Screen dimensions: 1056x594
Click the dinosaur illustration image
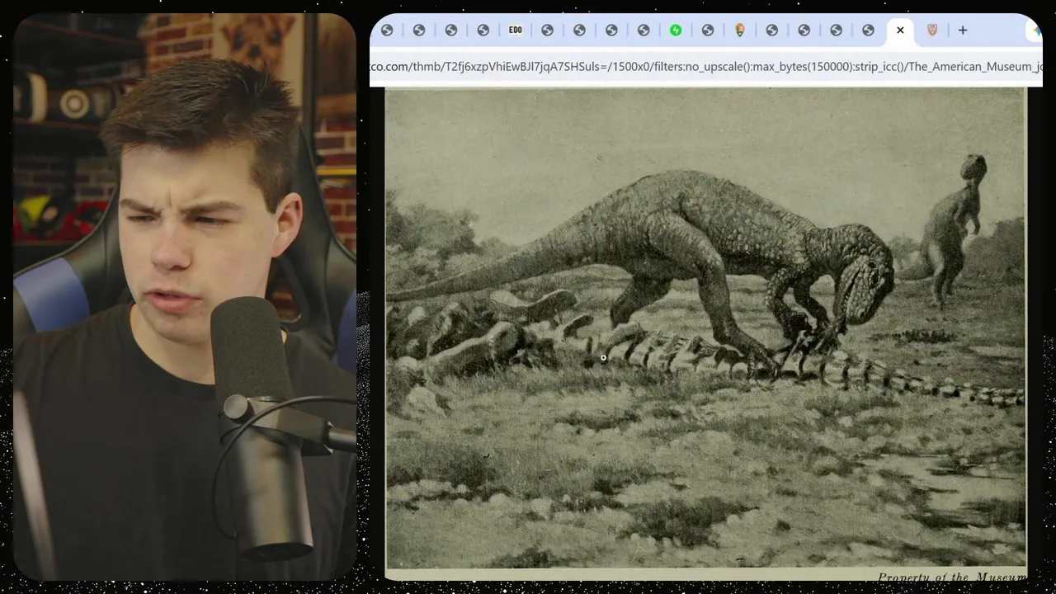point(706,328)
